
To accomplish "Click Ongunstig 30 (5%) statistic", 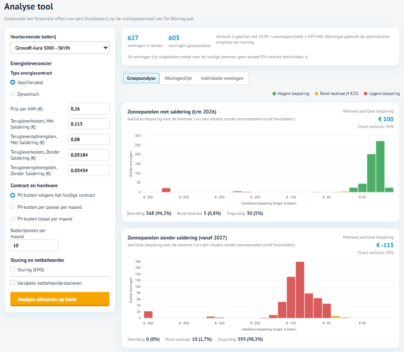I will point(245,214).
